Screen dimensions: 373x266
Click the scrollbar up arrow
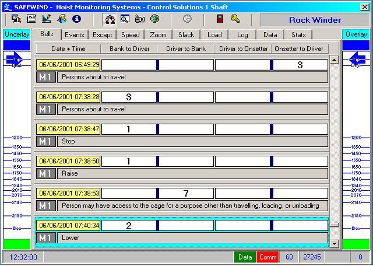[x=334, y=60]
